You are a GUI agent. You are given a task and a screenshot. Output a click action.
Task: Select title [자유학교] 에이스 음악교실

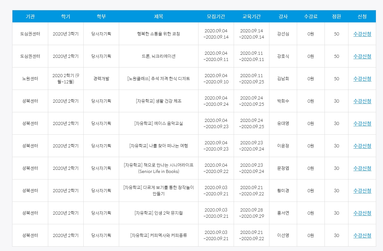tap(159, 123)
